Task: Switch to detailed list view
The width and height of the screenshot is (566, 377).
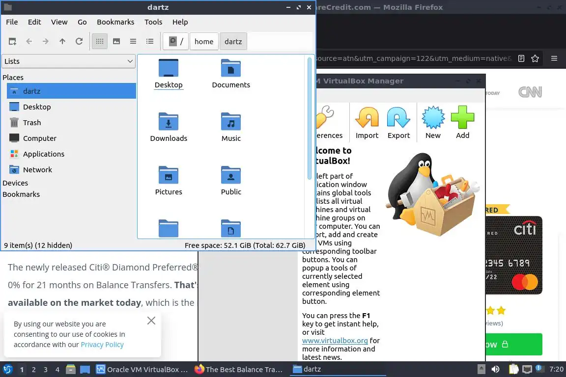Action: point(150,42)
